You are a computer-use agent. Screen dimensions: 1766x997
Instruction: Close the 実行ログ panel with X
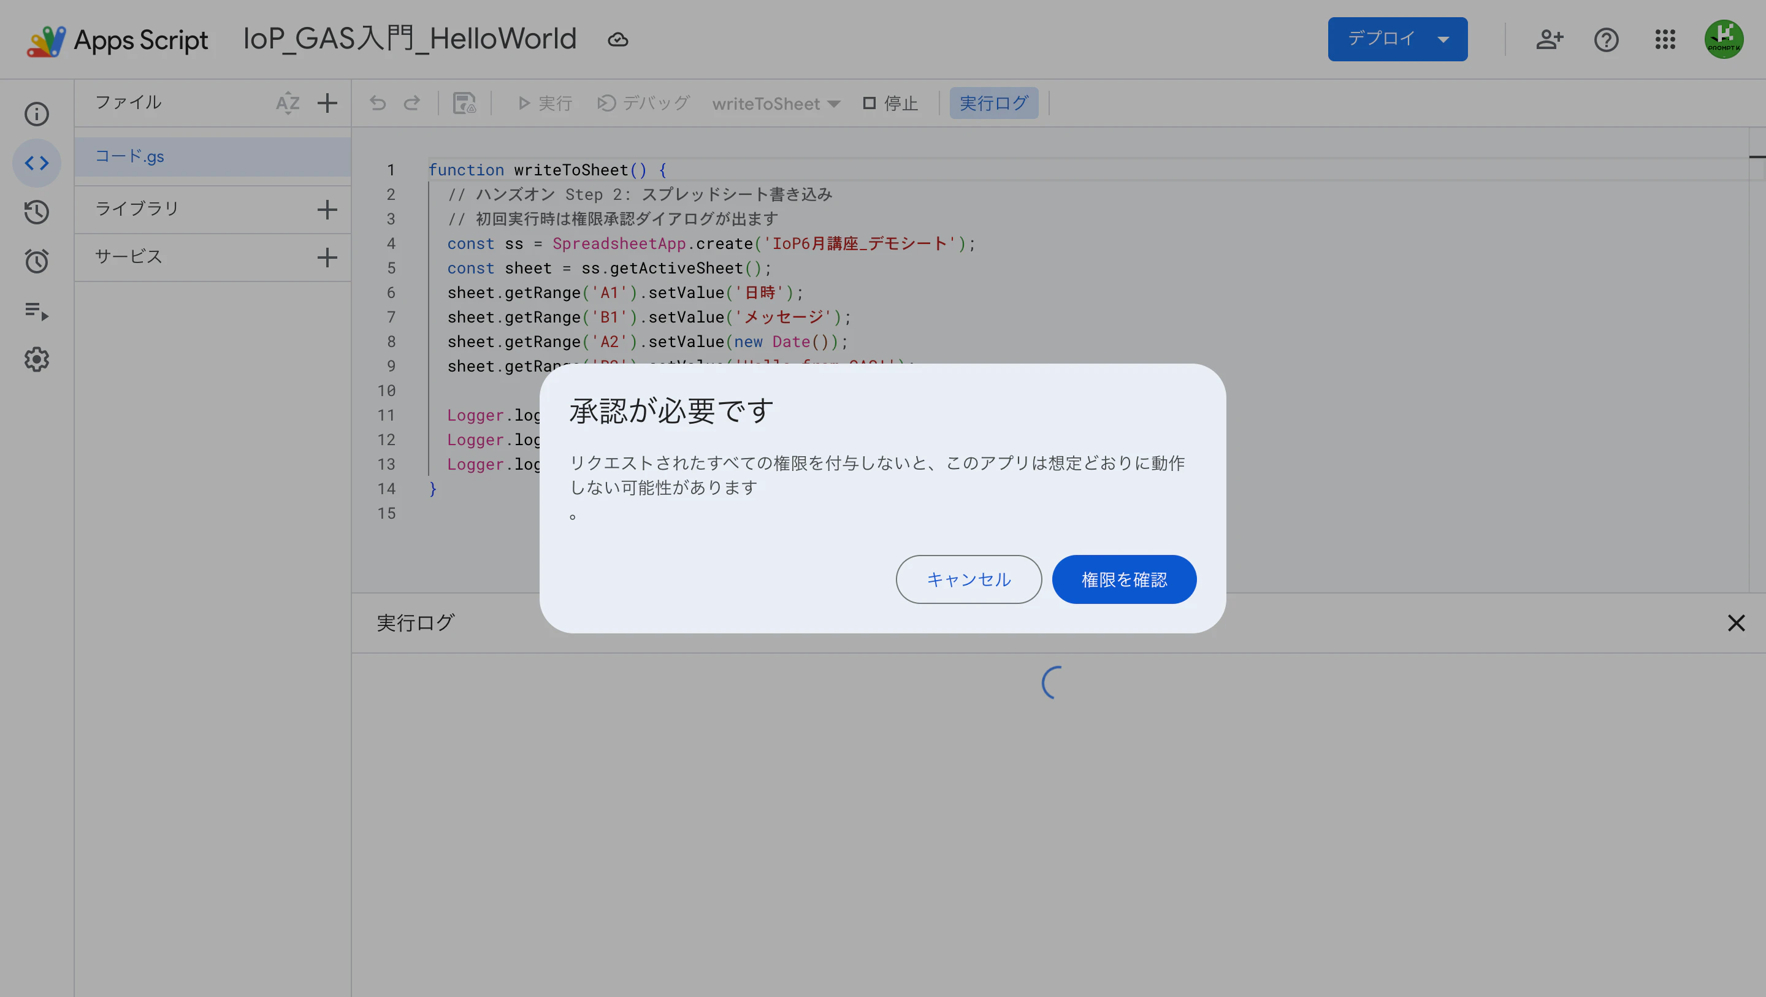pyautogui.click(x=1736, y=622)
